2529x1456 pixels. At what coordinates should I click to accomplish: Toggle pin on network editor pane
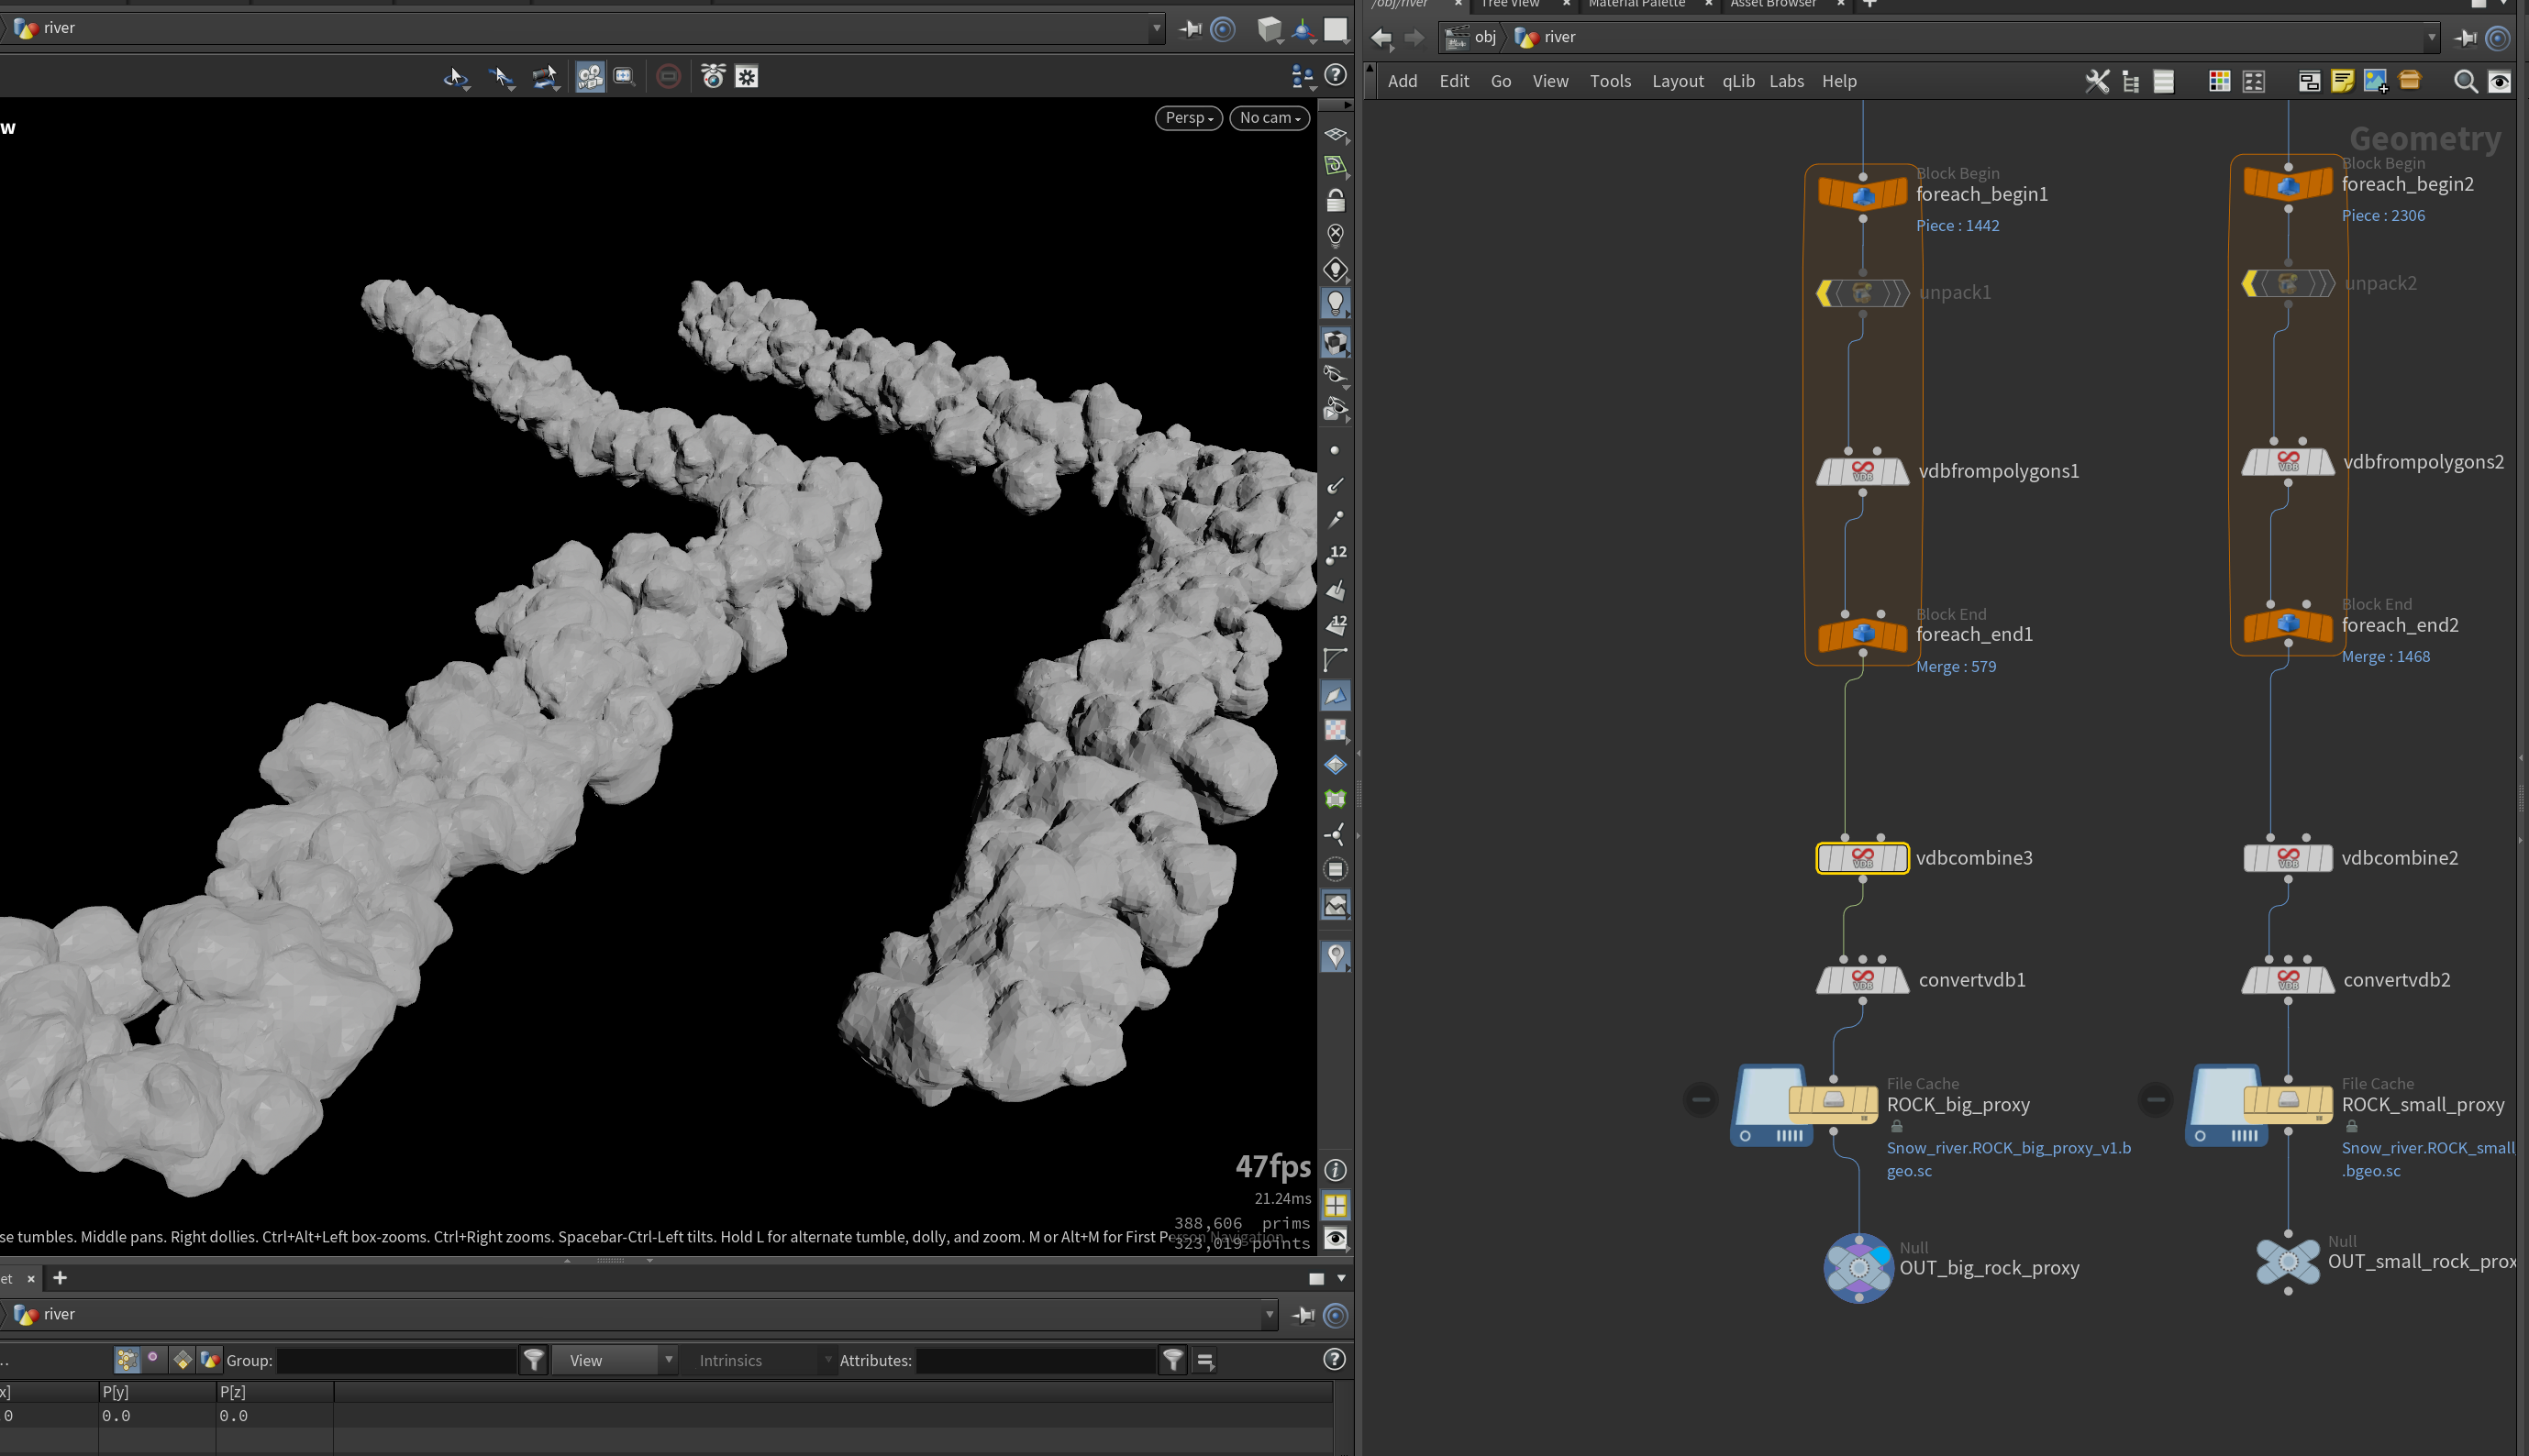[2465, 38]
